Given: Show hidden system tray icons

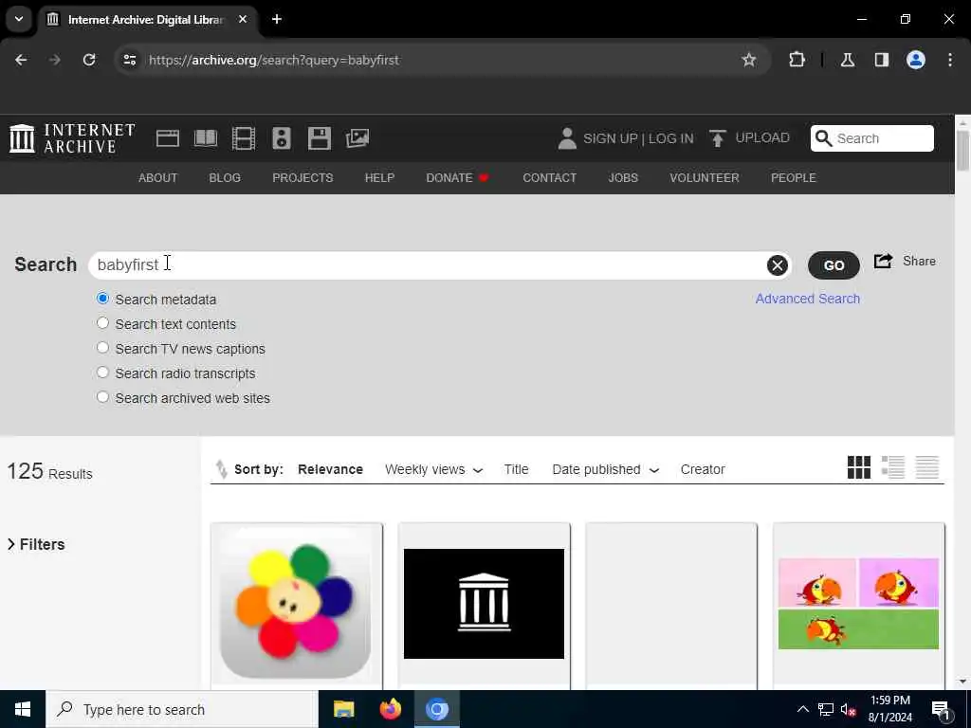Looking at the screenshot, I should (x=802, y=709).
